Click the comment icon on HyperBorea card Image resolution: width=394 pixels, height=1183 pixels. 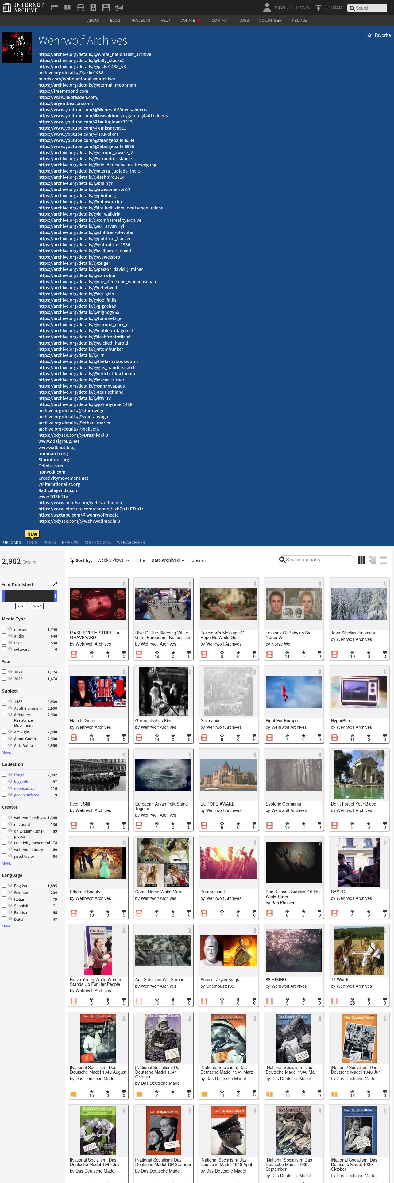[385, 736]
